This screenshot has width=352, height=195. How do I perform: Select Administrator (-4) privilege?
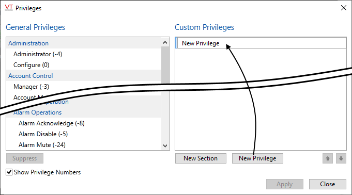click(38, 54)
